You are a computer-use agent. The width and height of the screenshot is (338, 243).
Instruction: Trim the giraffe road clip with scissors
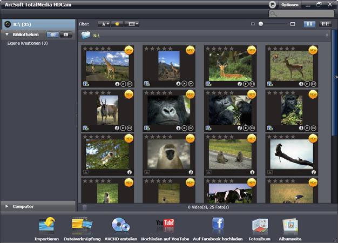click(x=130, y=84)
